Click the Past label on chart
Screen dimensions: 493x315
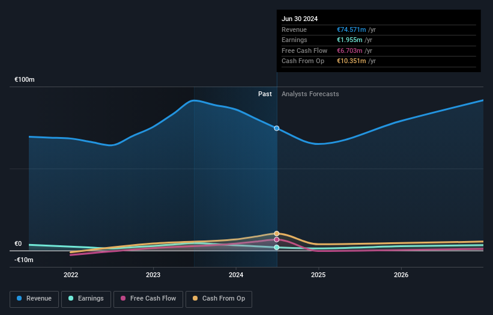click(265, 94)
